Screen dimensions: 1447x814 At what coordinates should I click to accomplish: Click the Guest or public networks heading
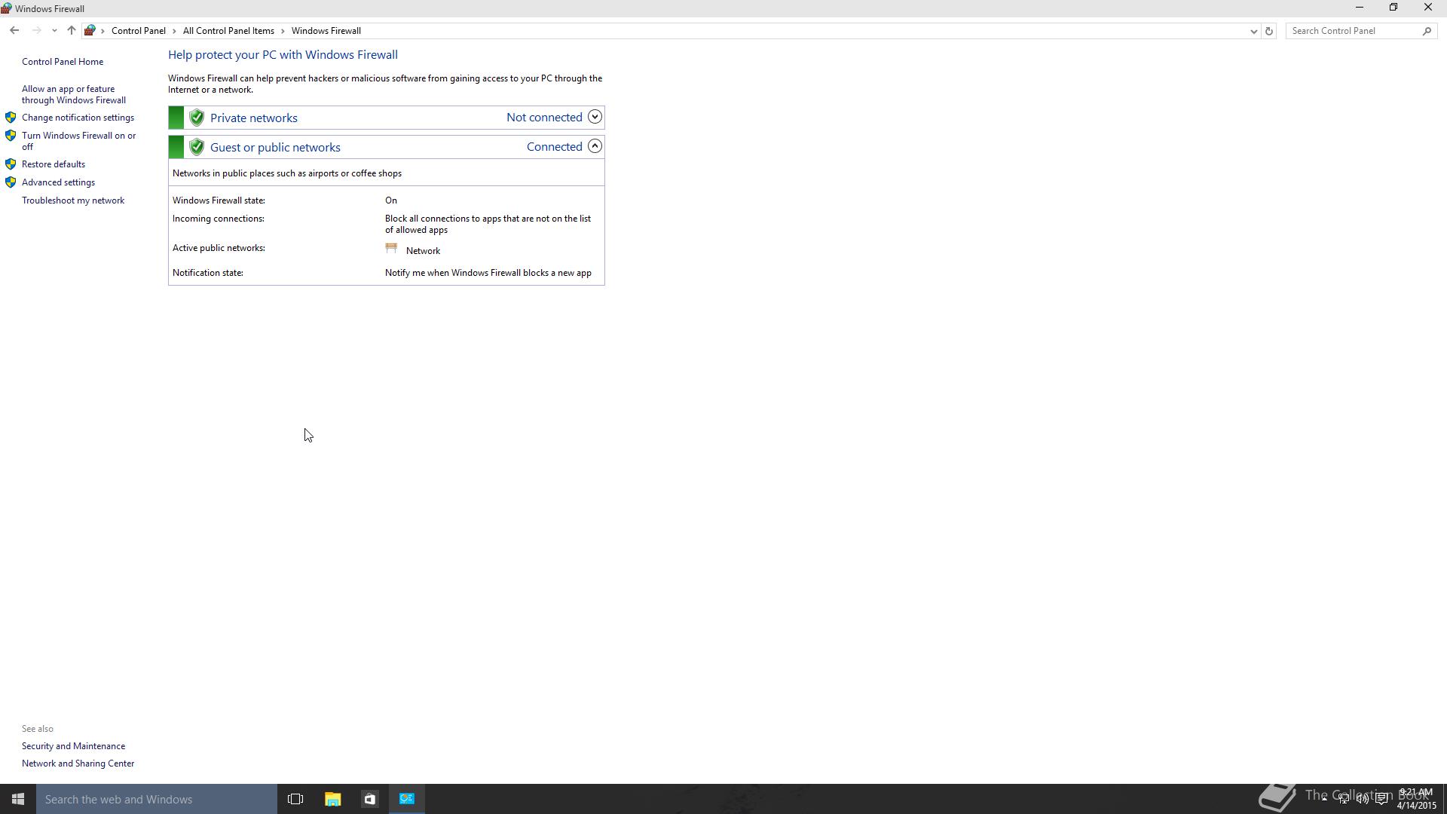[x=275, y=148]
